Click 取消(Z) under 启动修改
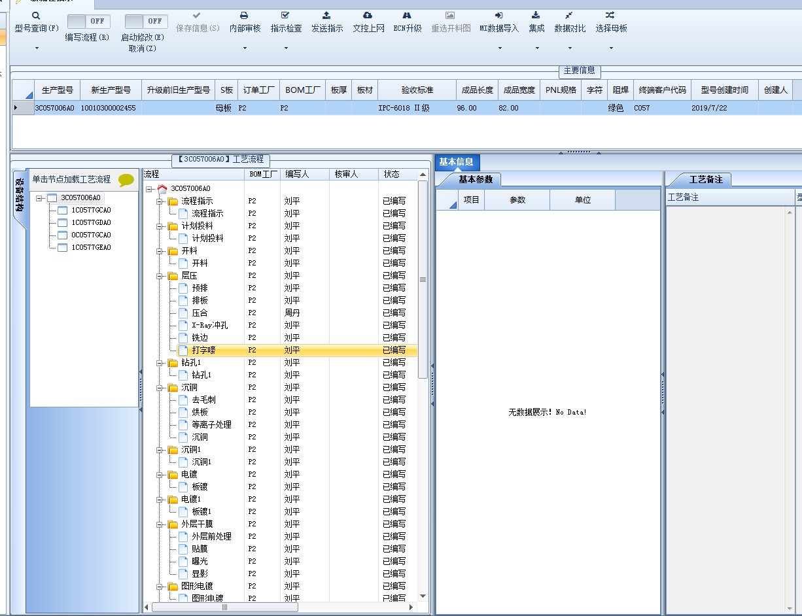The image size is (802, 616). point(142,48)
